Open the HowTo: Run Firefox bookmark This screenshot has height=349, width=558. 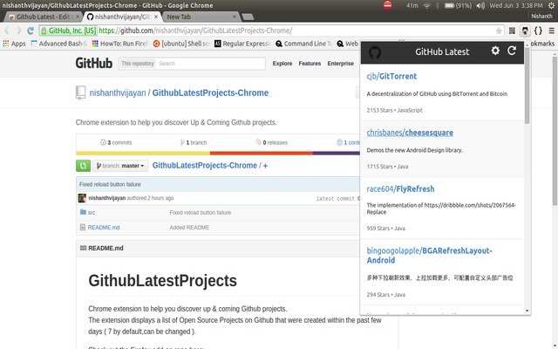(120, 44)
